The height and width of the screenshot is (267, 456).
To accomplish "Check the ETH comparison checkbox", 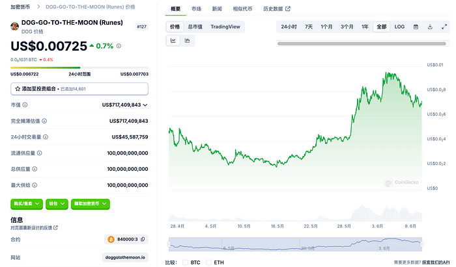I will (208, 262).
